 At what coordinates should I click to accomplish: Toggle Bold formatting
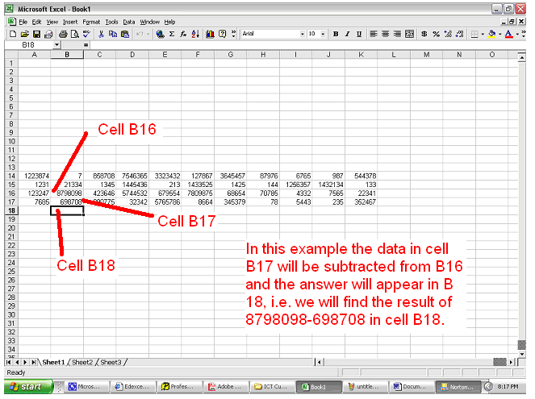[x=336, y=35]
